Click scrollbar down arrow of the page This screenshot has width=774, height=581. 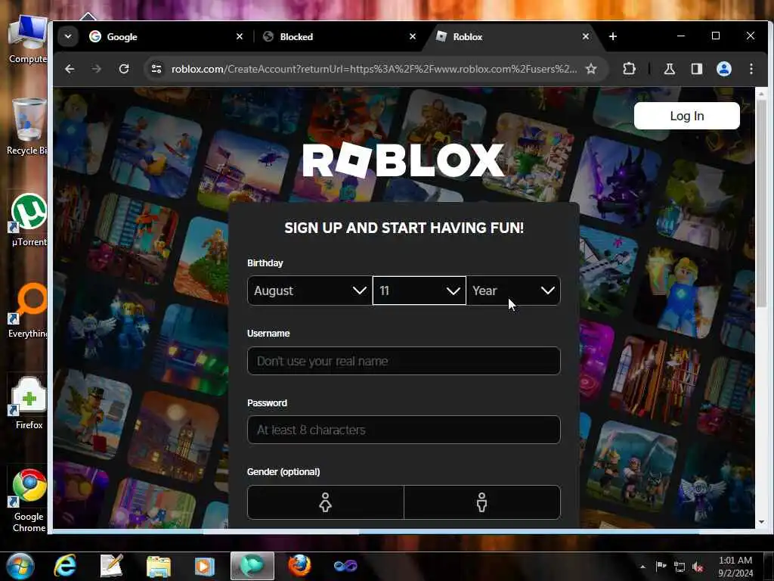tap(761, 522)
